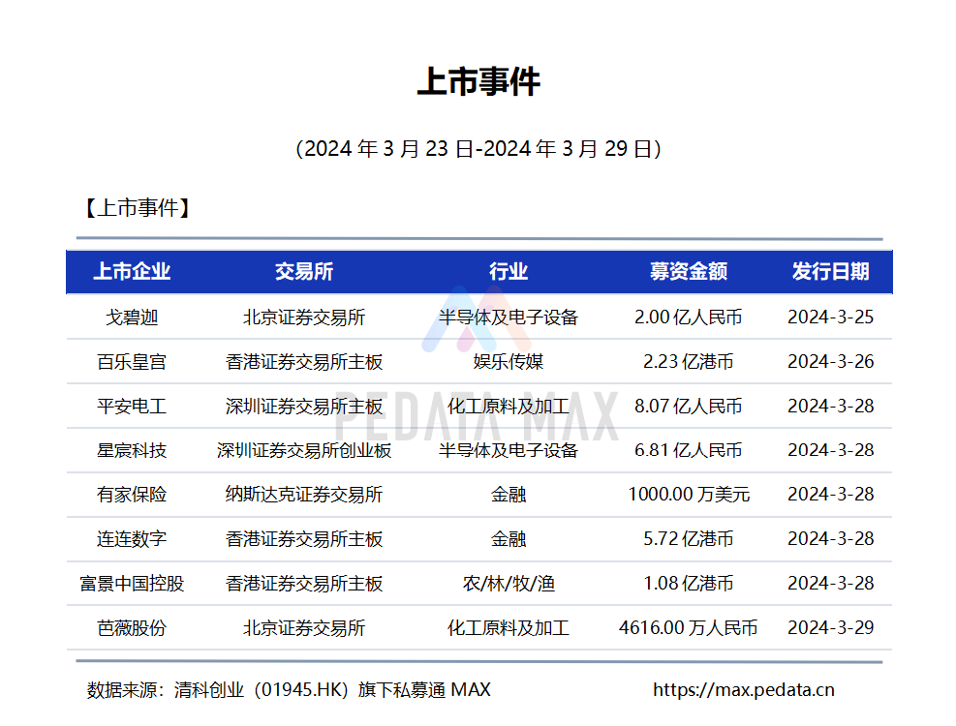The image size is (956, 726).
Task: Select company name 戈碧迦
Action: [132, 317]
